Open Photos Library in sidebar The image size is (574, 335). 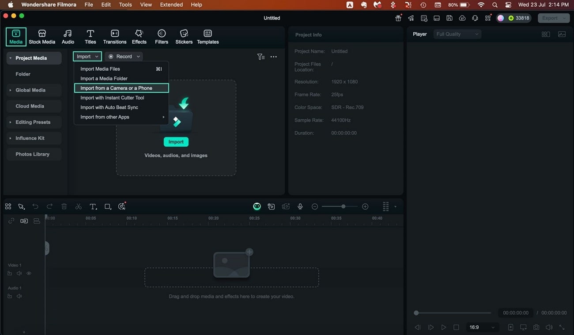coord(34,154)
